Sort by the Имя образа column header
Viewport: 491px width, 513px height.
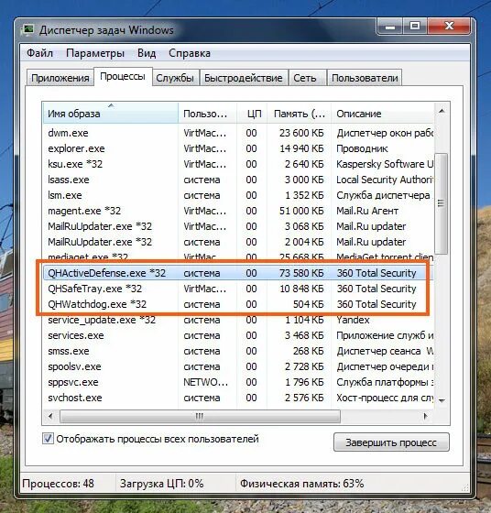(110, 114)
